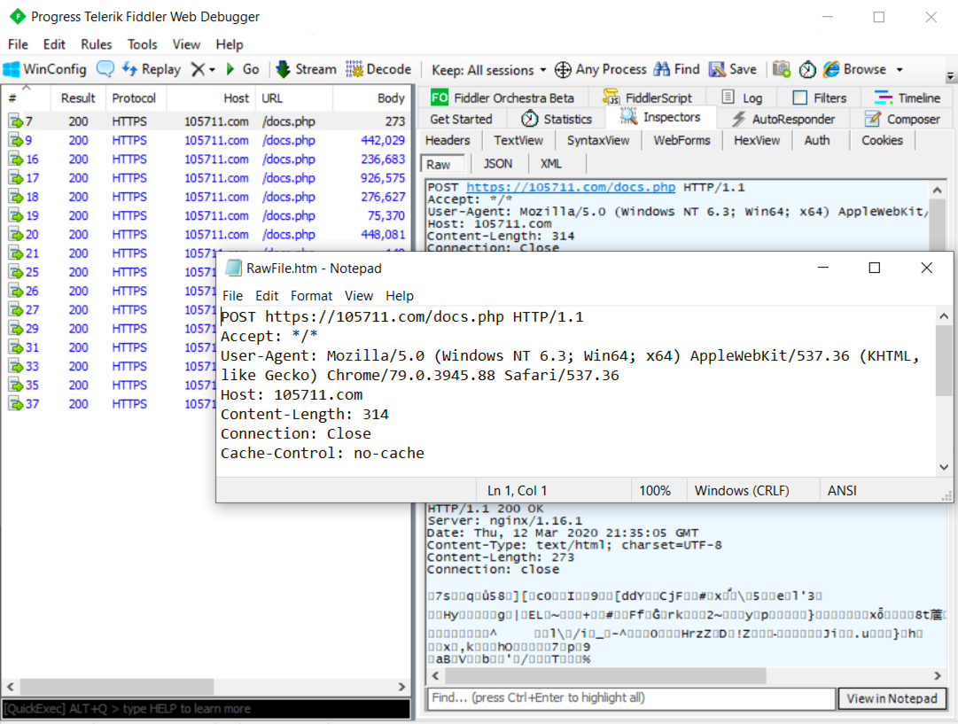Open the Statistics tab
This screenshot has height=724, width=958.
pyautogui.click(x=557, y=119)
